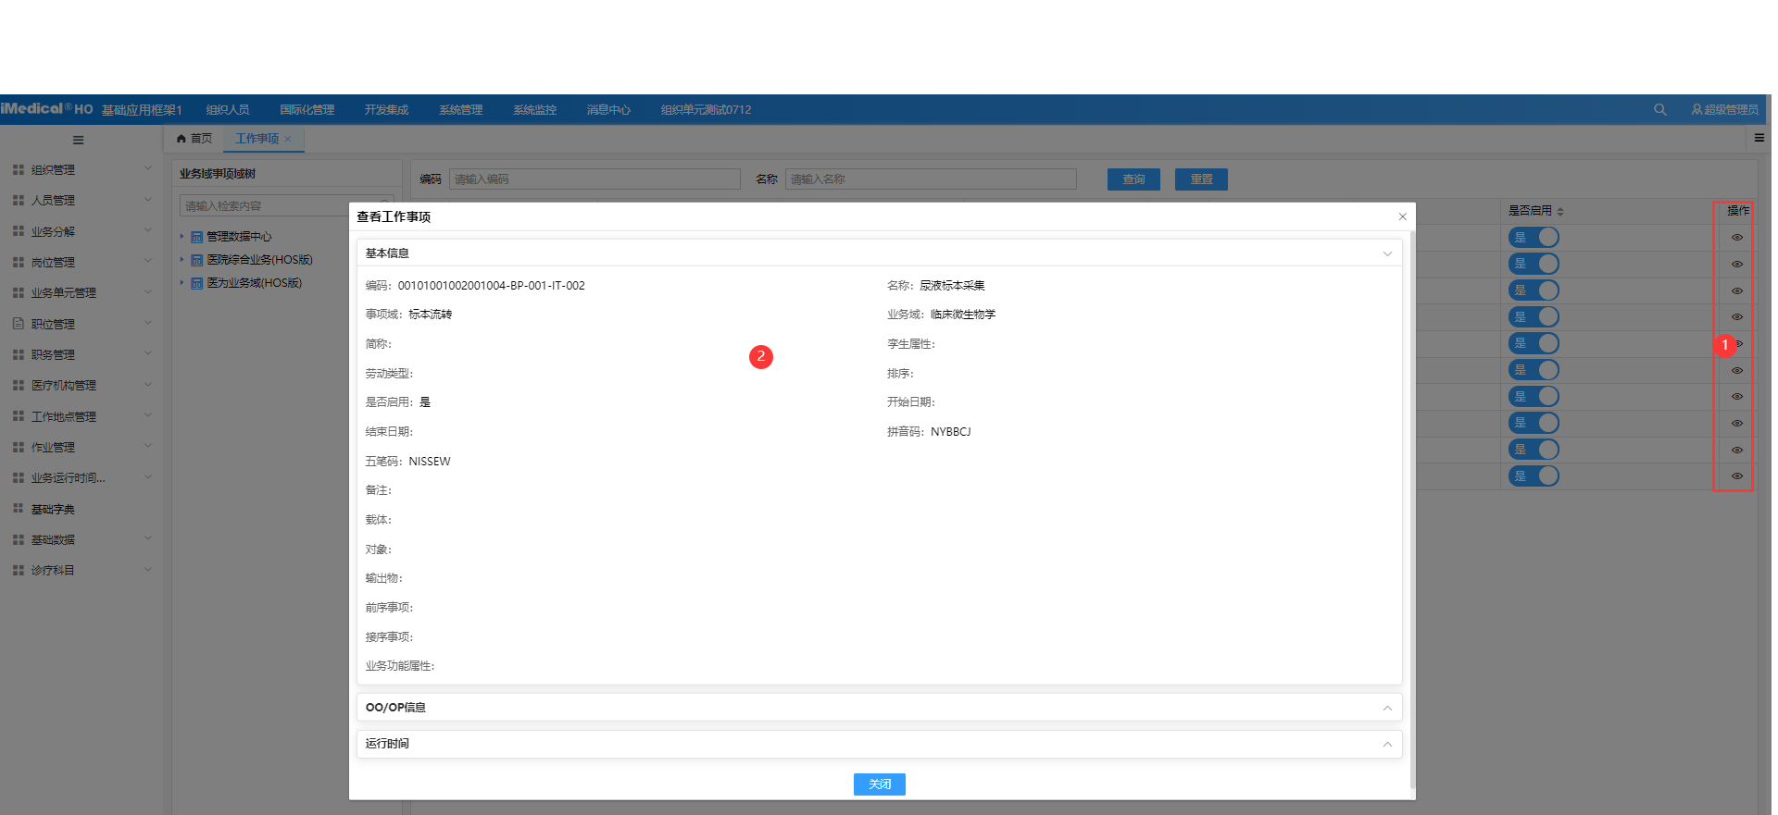Toggle the 是否启用 switch in the second row
The width and height of the screenshot is (1778, 815).
click(1534, 264)
